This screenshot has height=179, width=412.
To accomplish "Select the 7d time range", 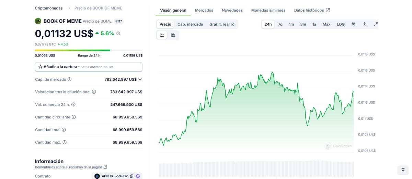I will (x=280, y=24).
